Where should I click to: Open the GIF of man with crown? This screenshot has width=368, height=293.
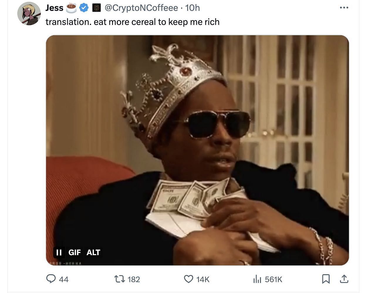pyautogui.click(x=197, y=150)
